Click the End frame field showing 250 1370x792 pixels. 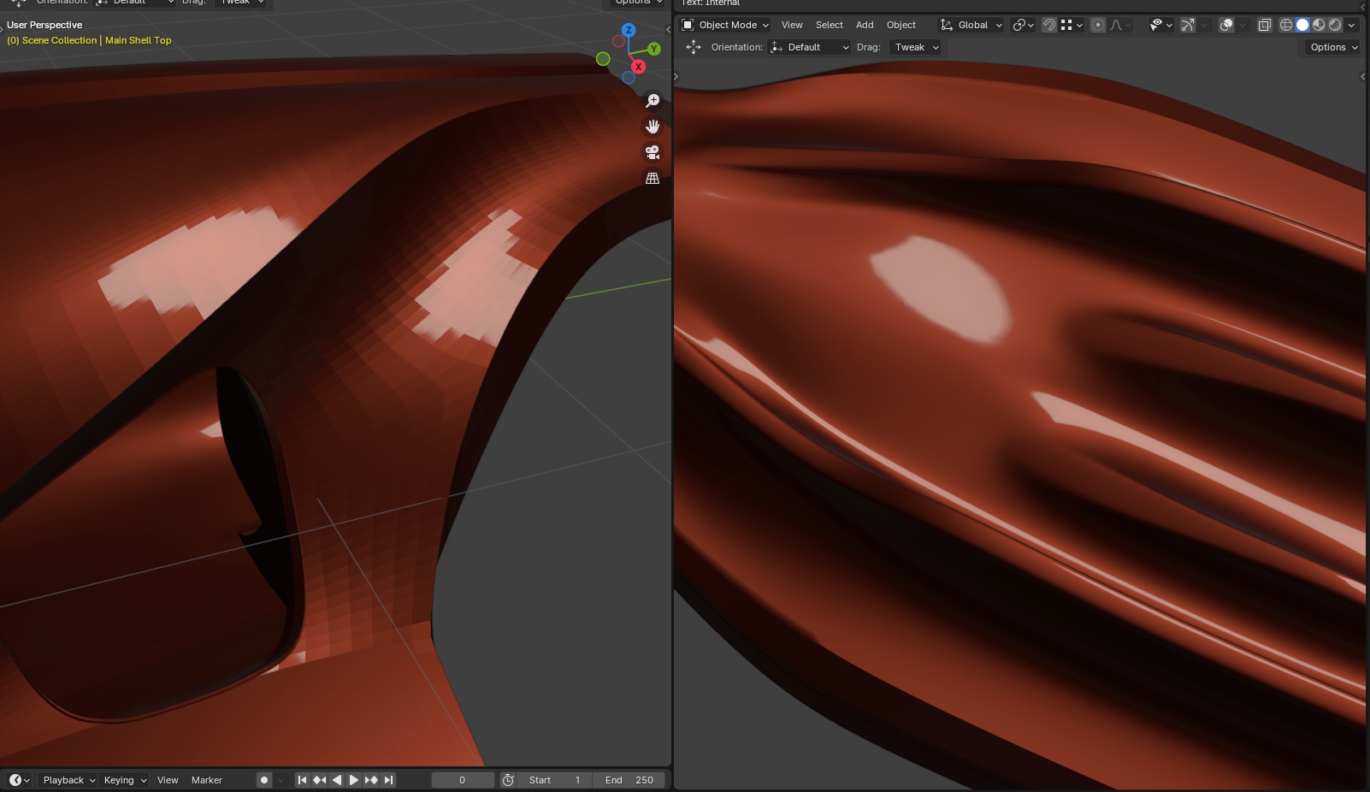(x=630, y=780)
